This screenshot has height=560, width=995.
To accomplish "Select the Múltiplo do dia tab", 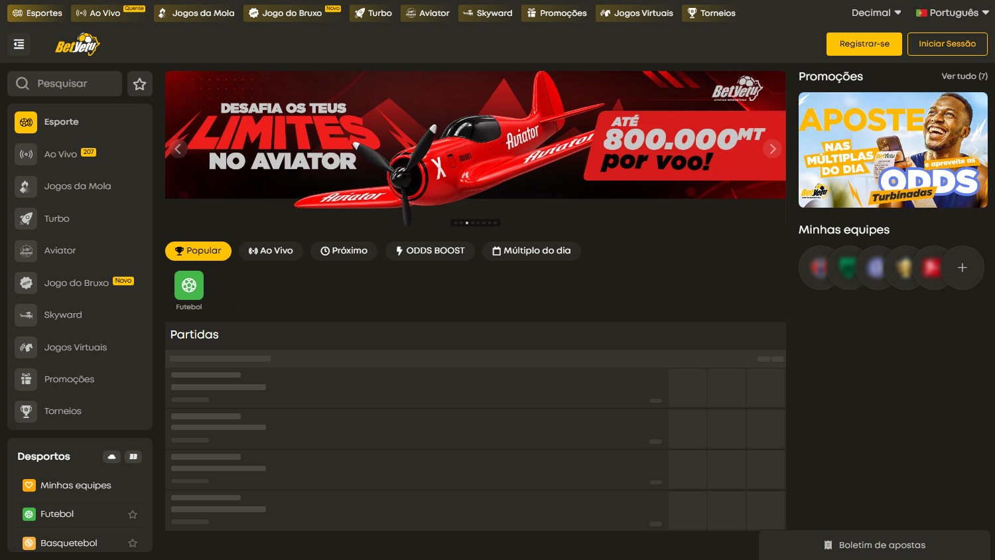I will coord(531,251).
